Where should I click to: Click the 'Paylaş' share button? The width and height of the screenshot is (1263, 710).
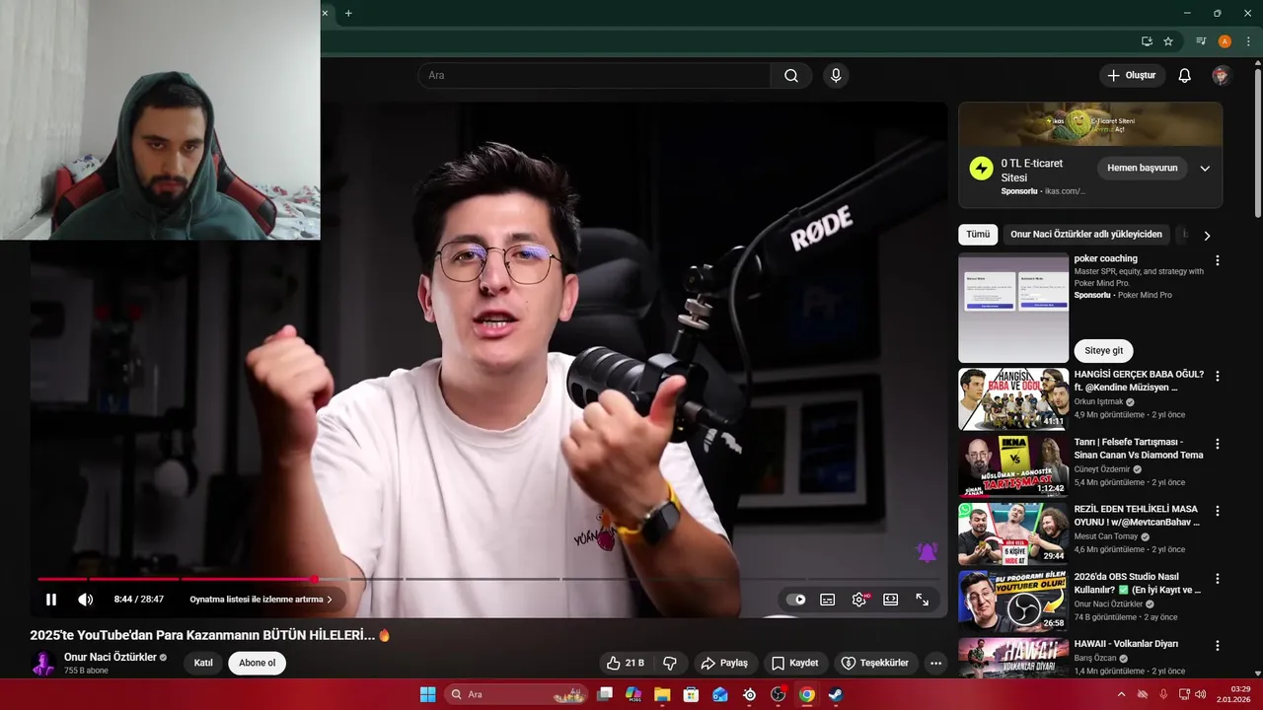(x=724, y=663)
